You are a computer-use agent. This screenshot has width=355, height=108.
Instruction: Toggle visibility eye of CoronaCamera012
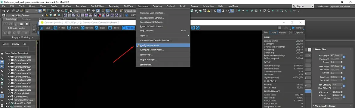click(10, 90)
